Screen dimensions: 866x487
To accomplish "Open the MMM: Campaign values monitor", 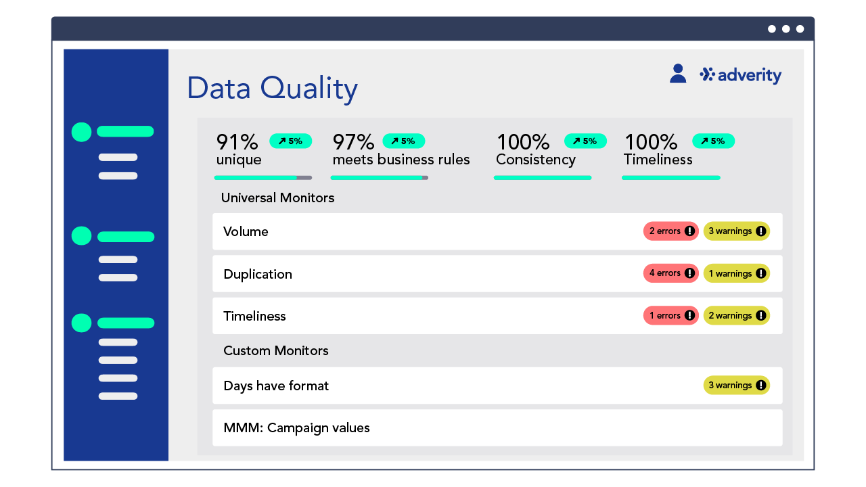I will pyautogui.click(x=497, y=427).
